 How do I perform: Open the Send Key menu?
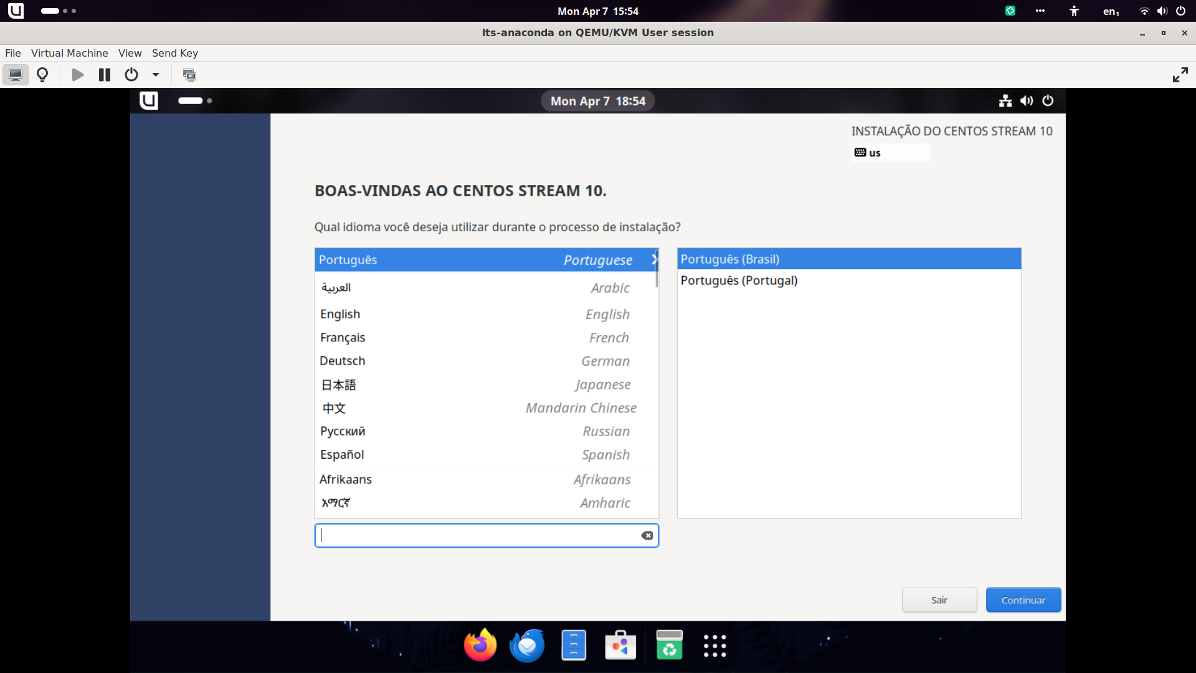pyautogui.click(x=174, y=53)
